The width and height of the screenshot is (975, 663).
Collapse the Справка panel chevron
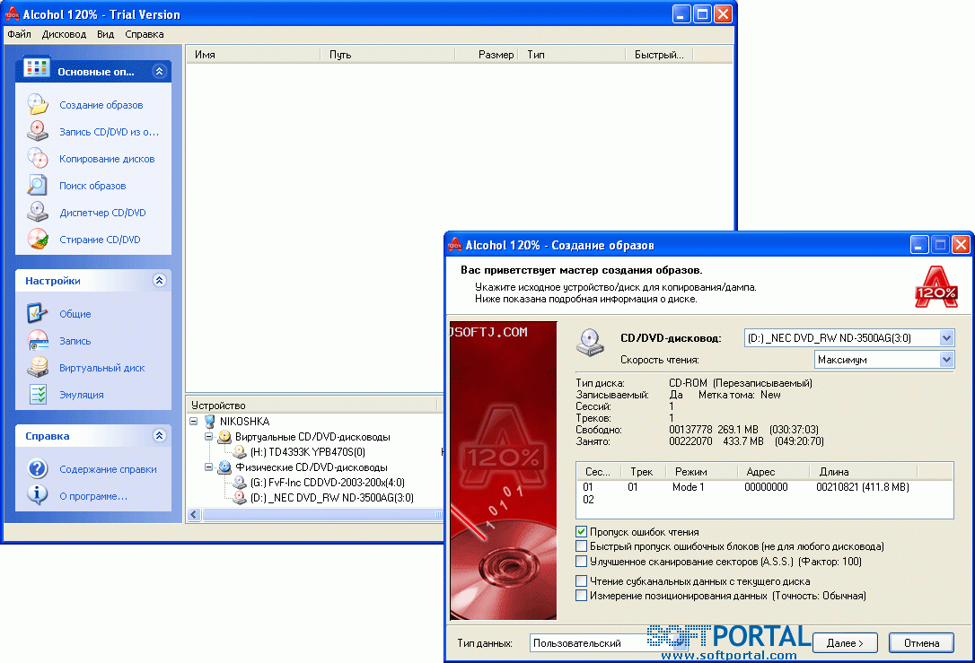[159, 435]
